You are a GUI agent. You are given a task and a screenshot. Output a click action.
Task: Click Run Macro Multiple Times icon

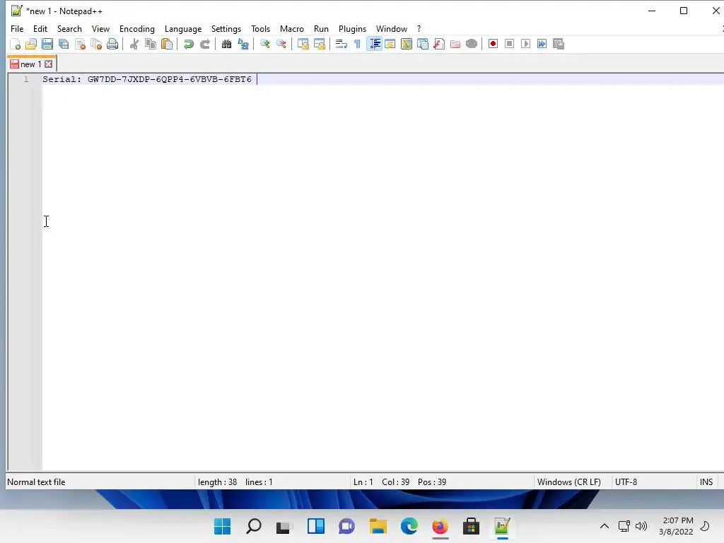pos(542,44)
